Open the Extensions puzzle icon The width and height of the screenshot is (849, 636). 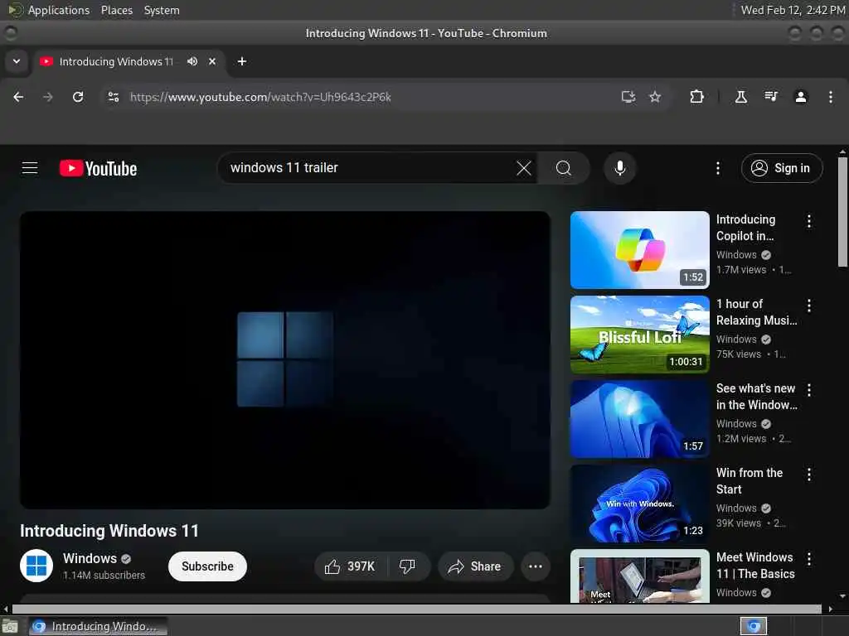click(x=696, y=97)
